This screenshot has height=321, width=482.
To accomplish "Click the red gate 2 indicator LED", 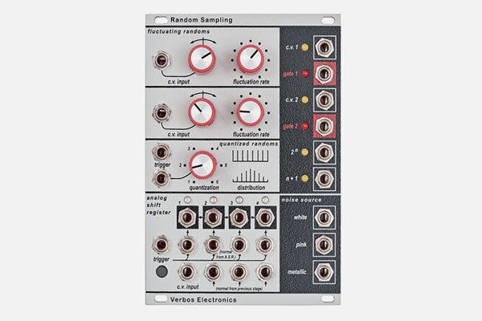I will click(305, 126).
